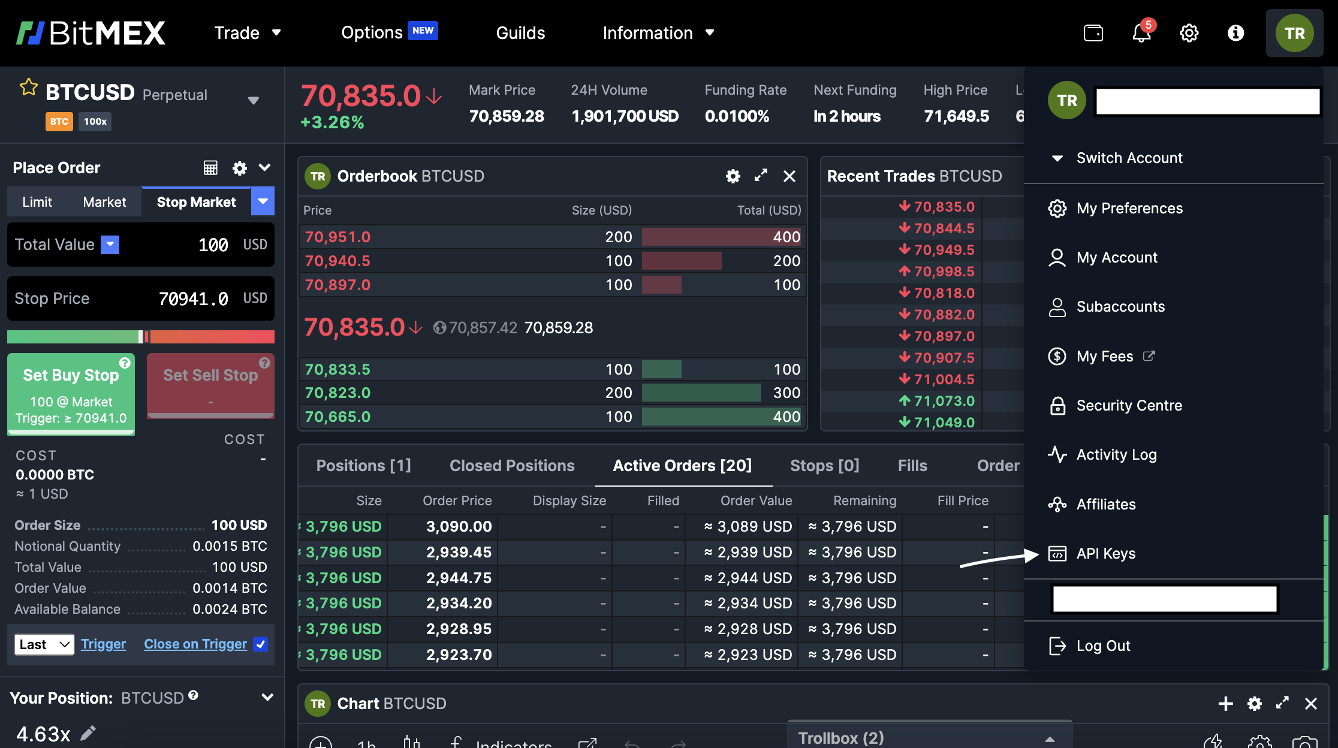1338x748 pixels.
Task: Click leverage risk slider bar
Action: coord(141,337)
